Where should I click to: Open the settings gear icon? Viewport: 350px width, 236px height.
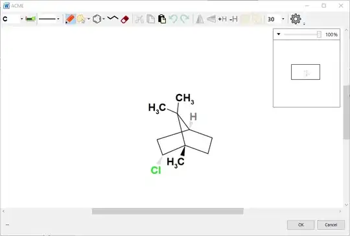(x=296, y=19)
